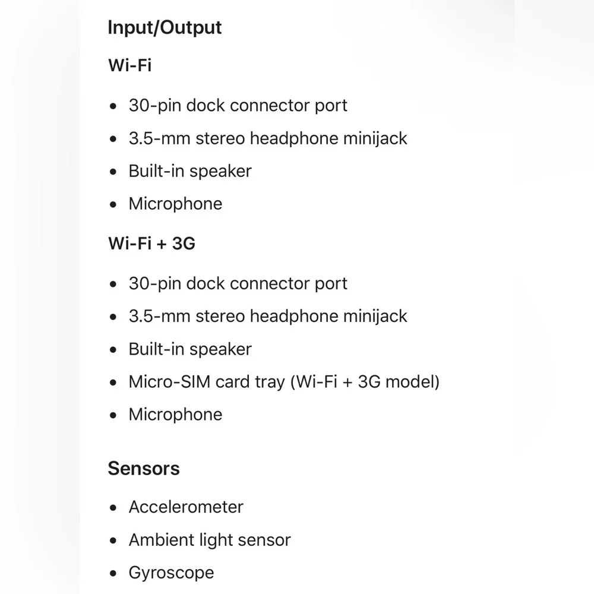Click the Accelerometer sensor item
Image resolution: width=594 pixels, height=594 pixels.
point(186,507)
